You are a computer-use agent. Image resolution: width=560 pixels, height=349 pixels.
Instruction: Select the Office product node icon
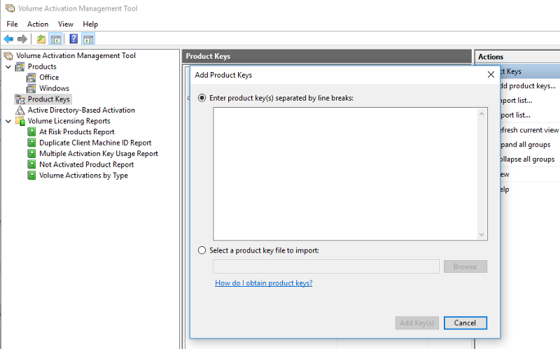(x=31, y=78)
